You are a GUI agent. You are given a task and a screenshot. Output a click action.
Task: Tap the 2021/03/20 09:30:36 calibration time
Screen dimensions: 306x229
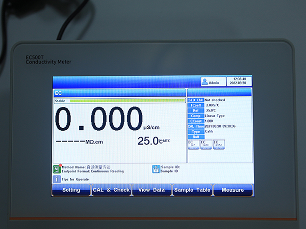[220, 126]
